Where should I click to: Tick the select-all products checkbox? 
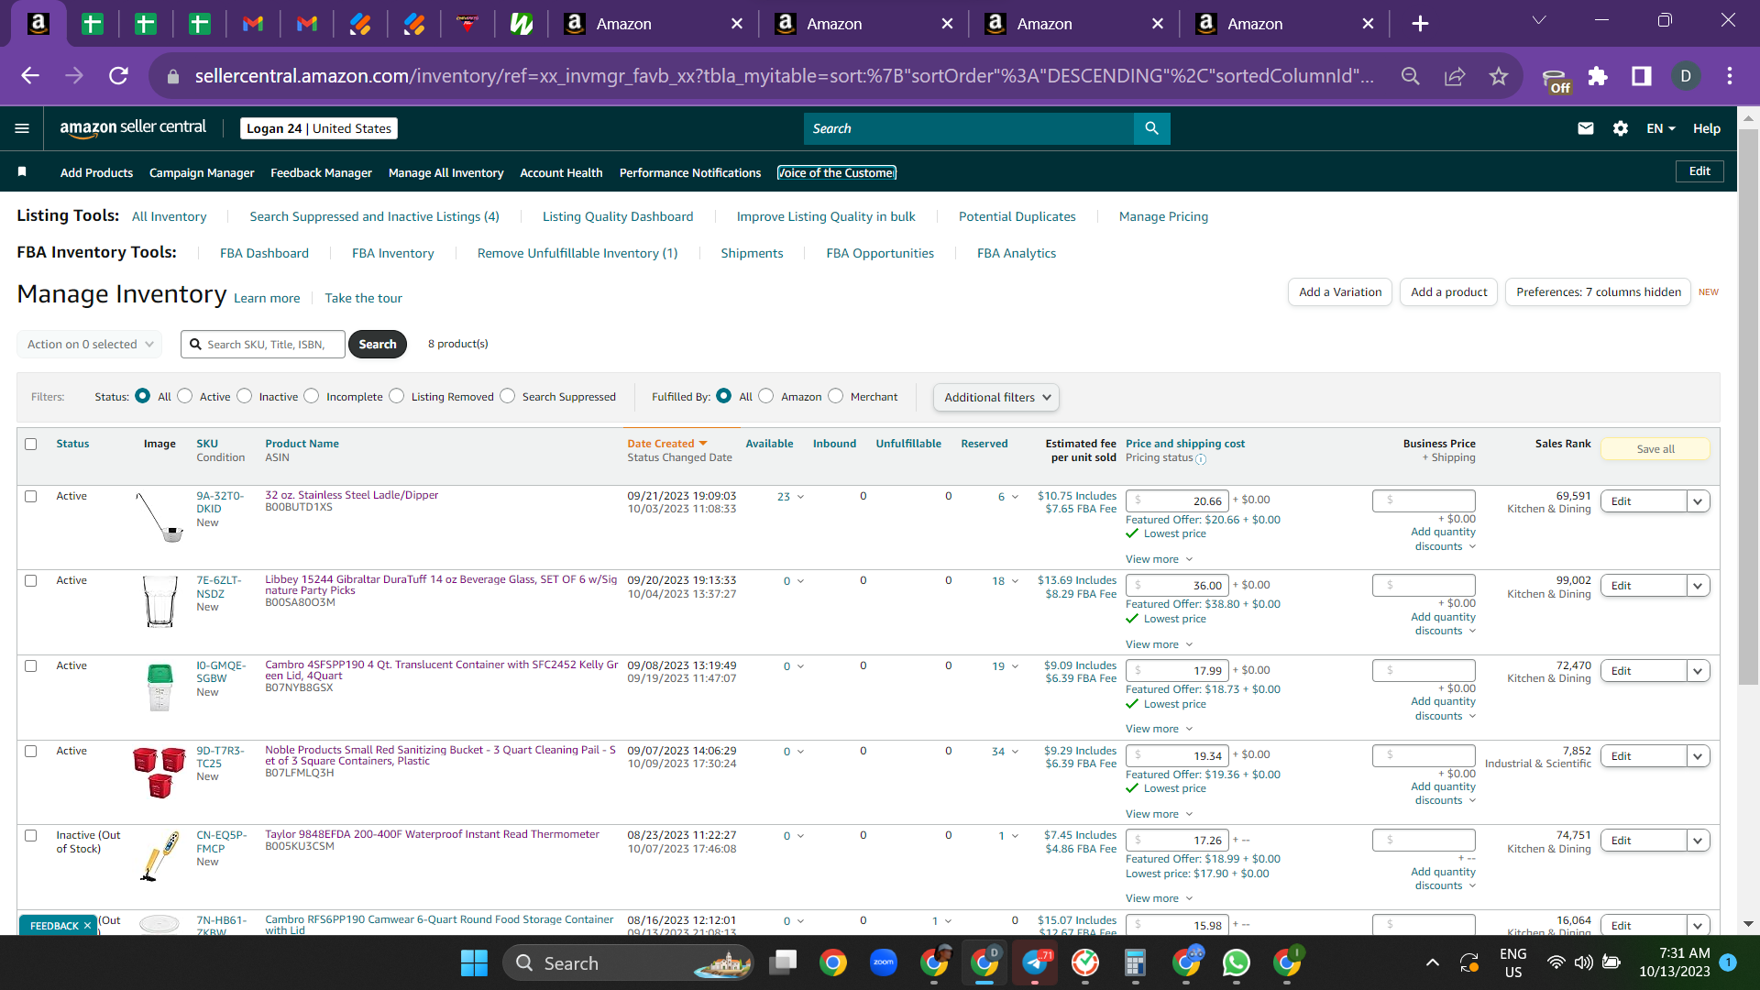(30, 444)
